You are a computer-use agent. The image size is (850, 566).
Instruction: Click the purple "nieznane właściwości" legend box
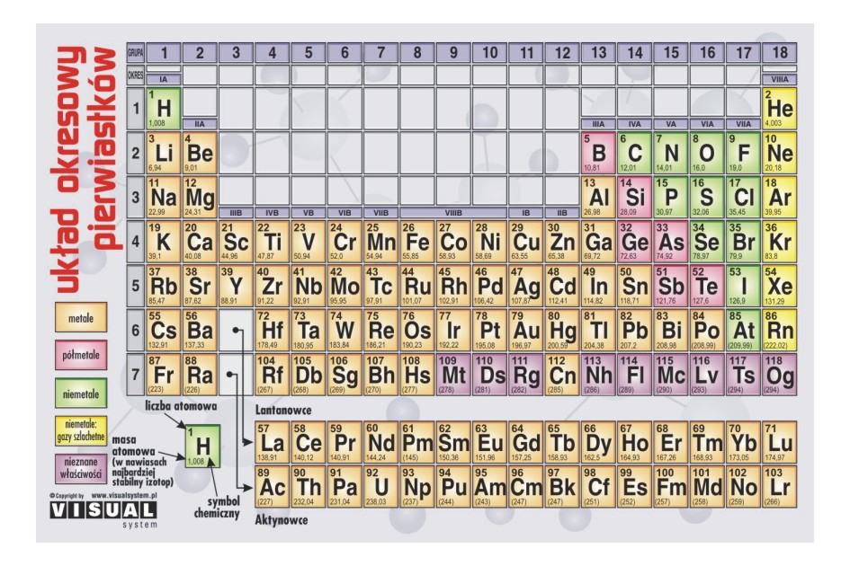(x=76, y=468)
